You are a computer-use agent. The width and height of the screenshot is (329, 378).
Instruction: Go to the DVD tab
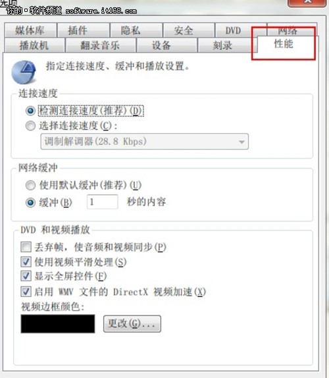233,30
